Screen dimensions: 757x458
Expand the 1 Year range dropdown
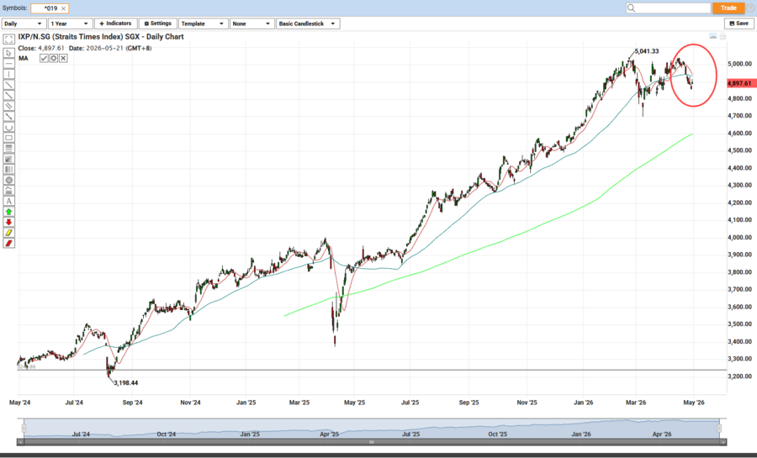(70, 24)
